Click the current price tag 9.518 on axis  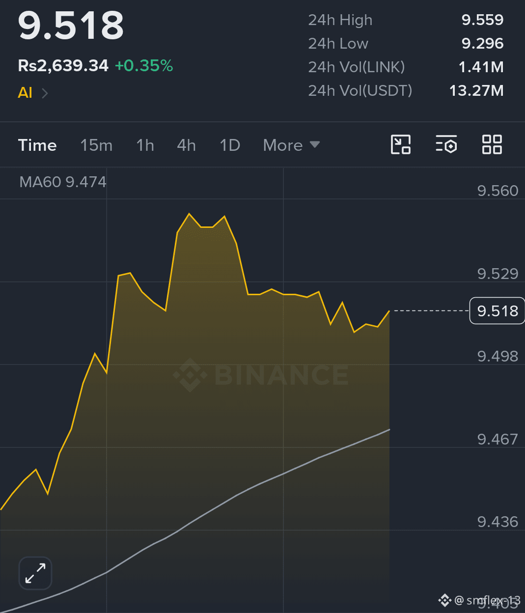click(497, 310)
